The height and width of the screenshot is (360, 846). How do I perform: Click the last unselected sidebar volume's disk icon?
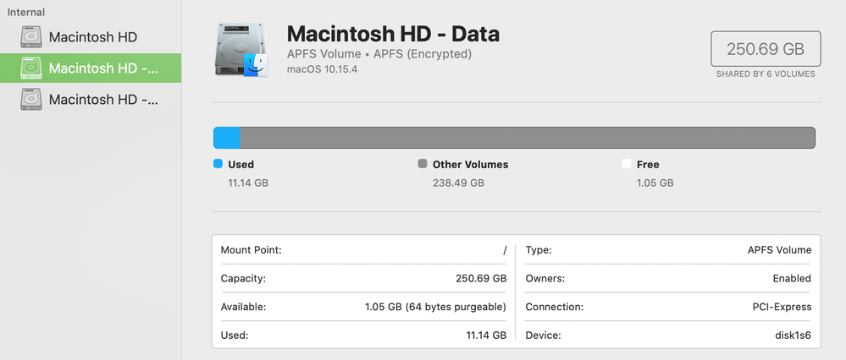coord(31,100)
